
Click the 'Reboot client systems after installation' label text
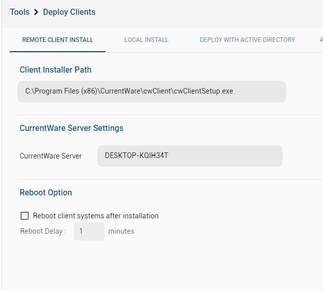(96, 216)
